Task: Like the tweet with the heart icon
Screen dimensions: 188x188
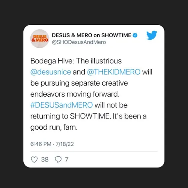Action: pyautogui.click(x=34, y=159)
